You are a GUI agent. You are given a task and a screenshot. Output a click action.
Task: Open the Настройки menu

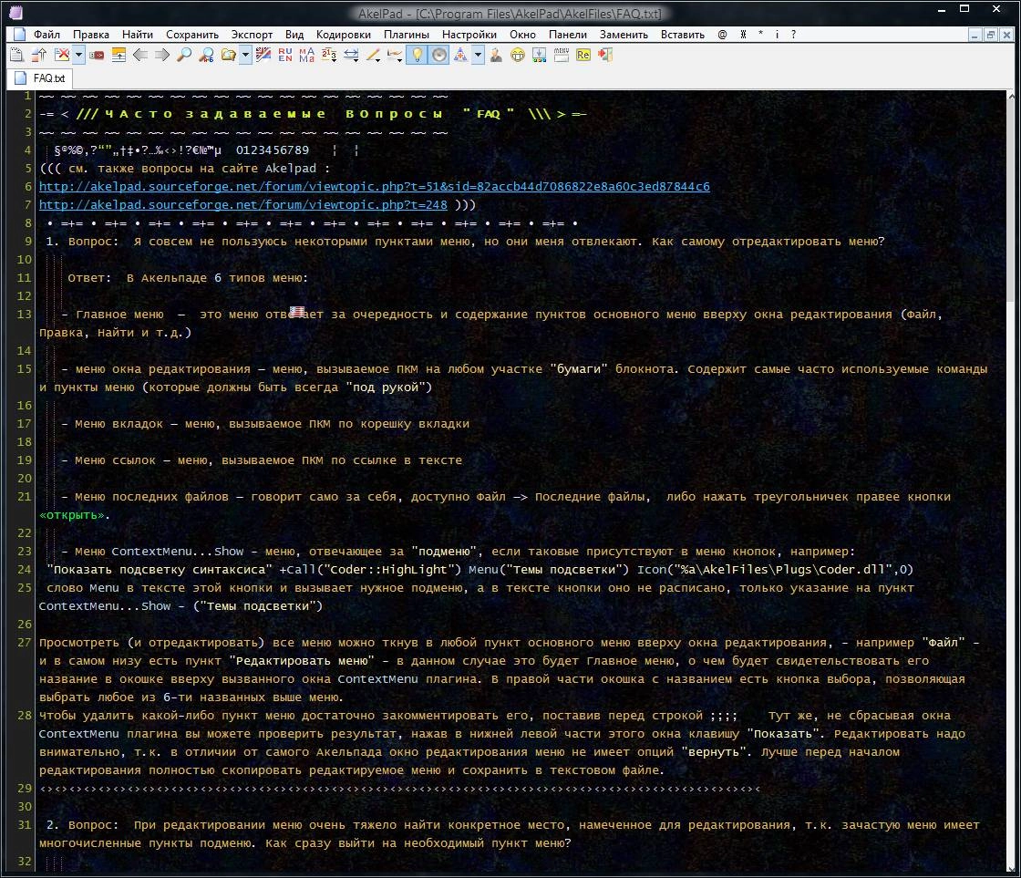click(469, 35)
